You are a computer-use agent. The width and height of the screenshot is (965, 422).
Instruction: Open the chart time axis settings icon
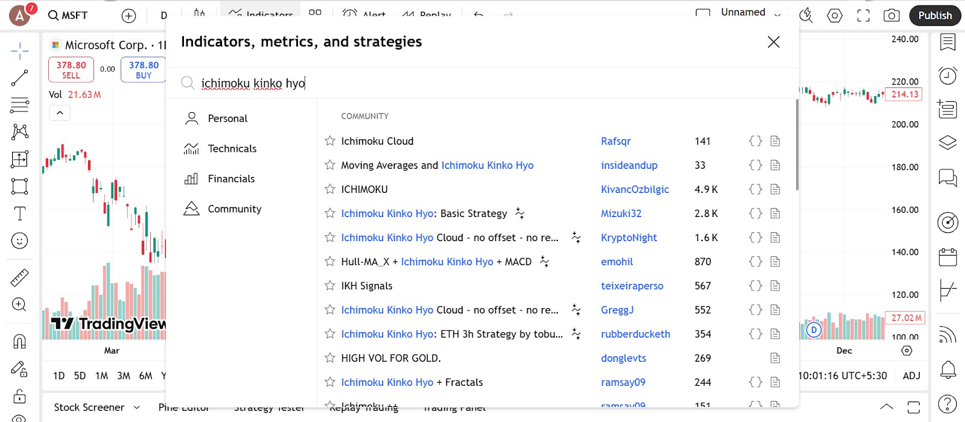(906, 351)
